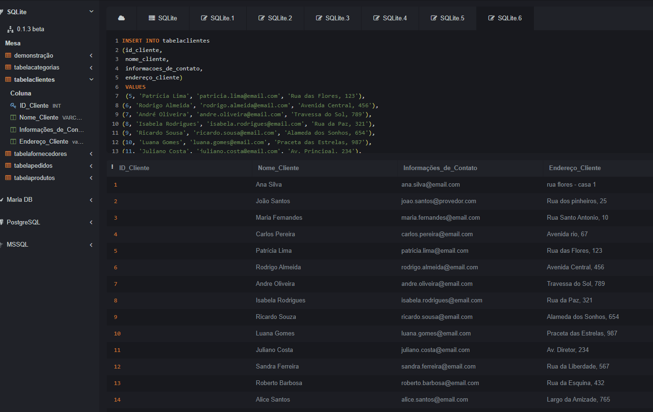Sort by the Nome_Cliente column header
This screenshot has width=653, height=412.
point(278,168)
